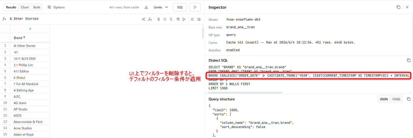Apply percent format
Viewport: 413px width, 138px height.
[165, 19]
